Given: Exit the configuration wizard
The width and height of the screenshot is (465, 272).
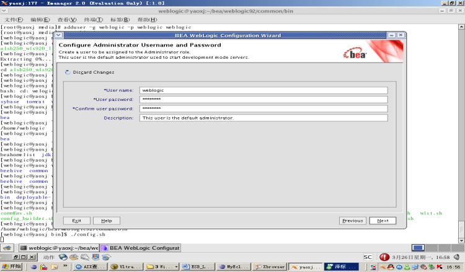Looking at the screenshot, I should (x=76, y=221).
